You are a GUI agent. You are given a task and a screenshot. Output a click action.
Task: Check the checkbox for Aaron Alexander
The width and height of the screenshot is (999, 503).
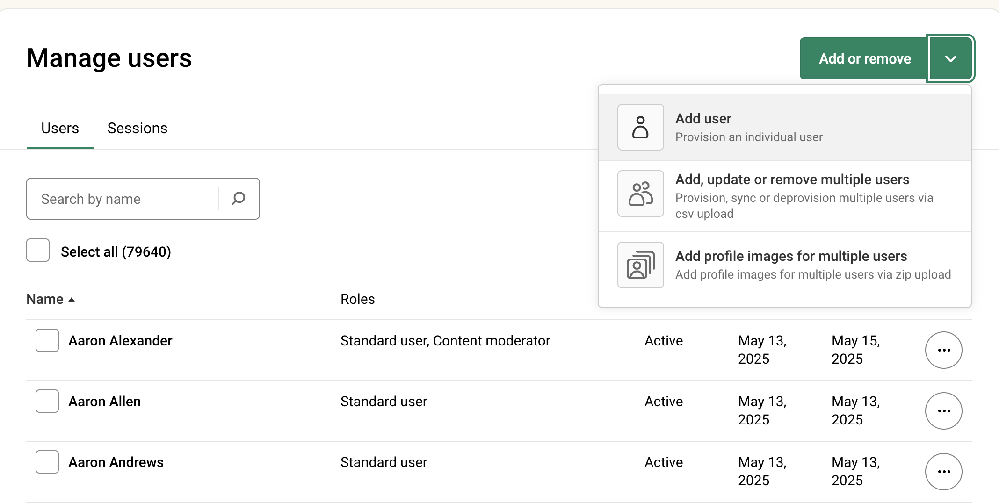47,340
